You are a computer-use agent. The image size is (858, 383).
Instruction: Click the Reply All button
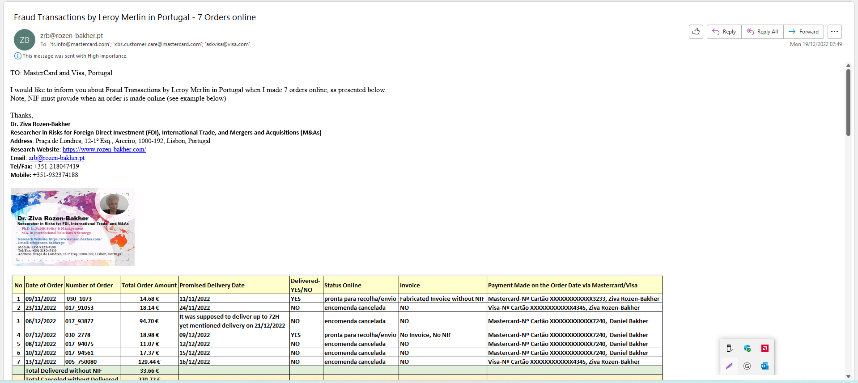pos(762,32)
